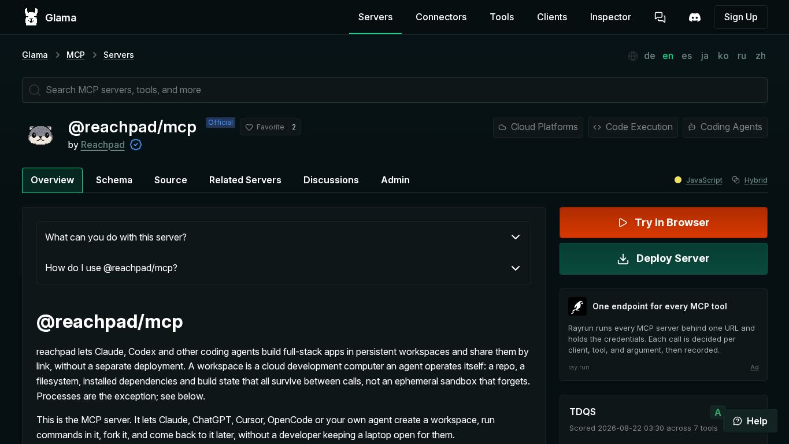Click the reachpad server avatar
The width and height of the screenshot is (789, 444).
40,134
